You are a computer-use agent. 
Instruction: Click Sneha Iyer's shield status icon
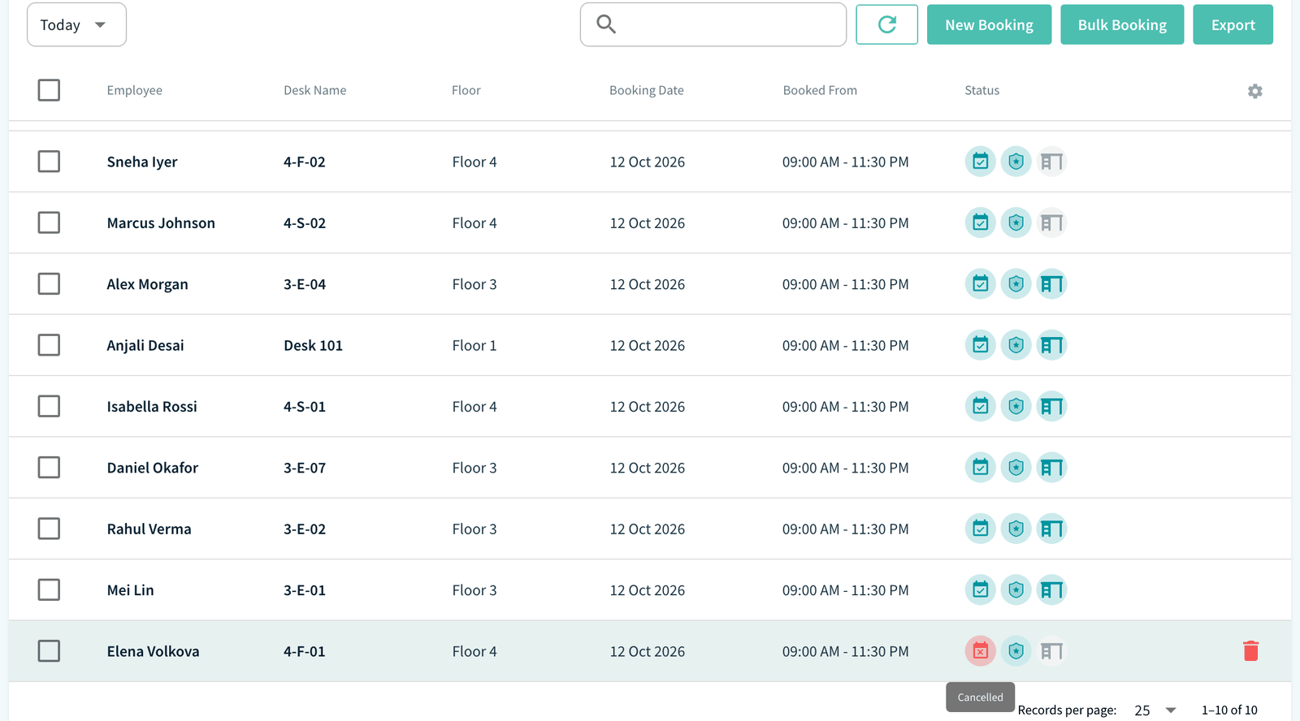(x=1016, y=162)
